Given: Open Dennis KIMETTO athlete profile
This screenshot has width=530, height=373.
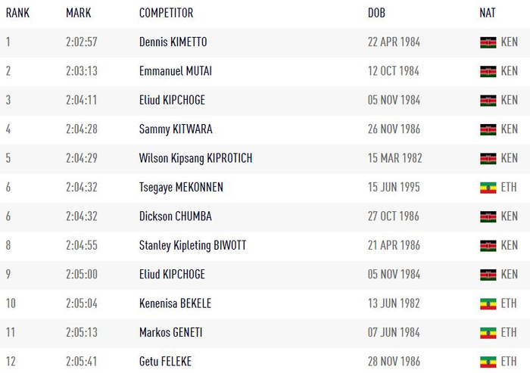Looking at the screenshot, I should [x=173, y=42].
